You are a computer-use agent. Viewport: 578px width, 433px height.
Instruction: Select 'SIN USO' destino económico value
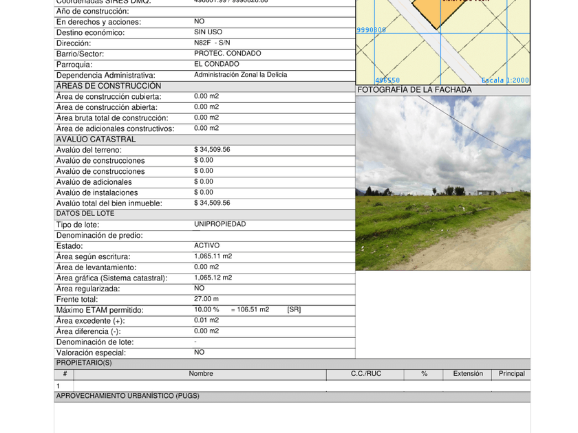[208, 32]
